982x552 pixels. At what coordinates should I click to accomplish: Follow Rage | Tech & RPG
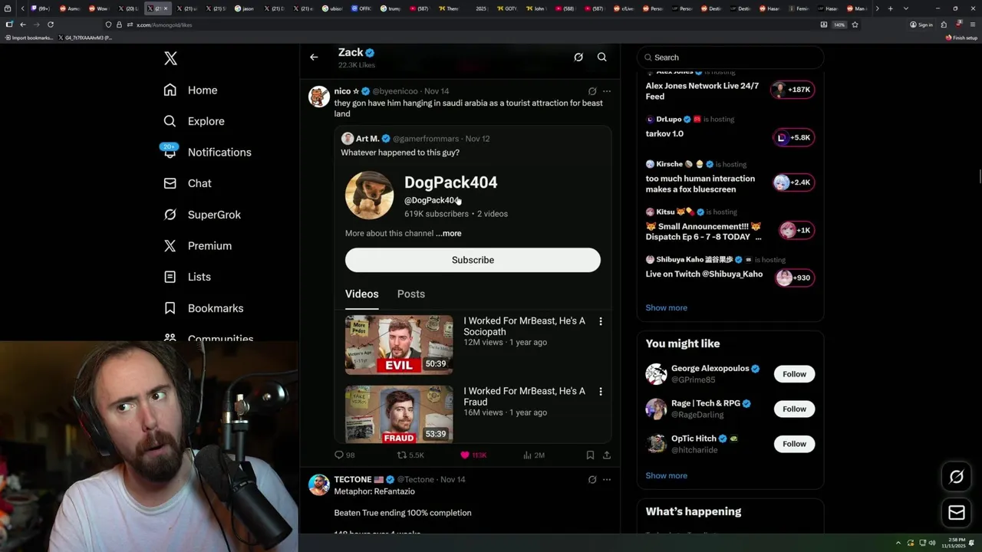click(794, 409)
